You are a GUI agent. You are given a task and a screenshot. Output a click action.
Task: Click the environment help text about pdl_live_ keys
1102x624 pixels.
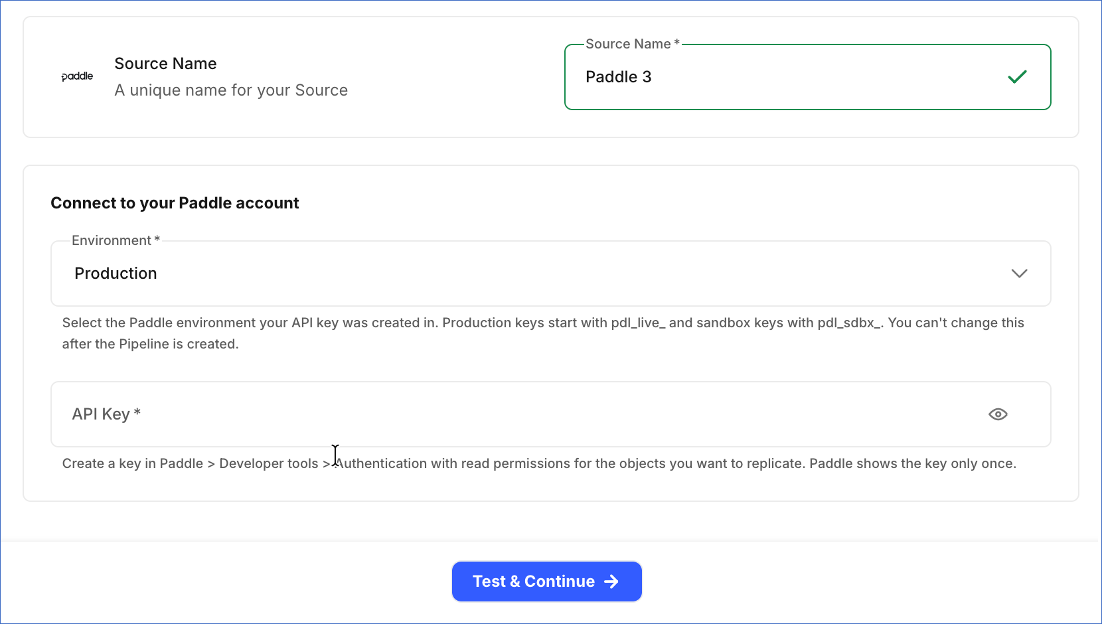click(x=543, y=333)
